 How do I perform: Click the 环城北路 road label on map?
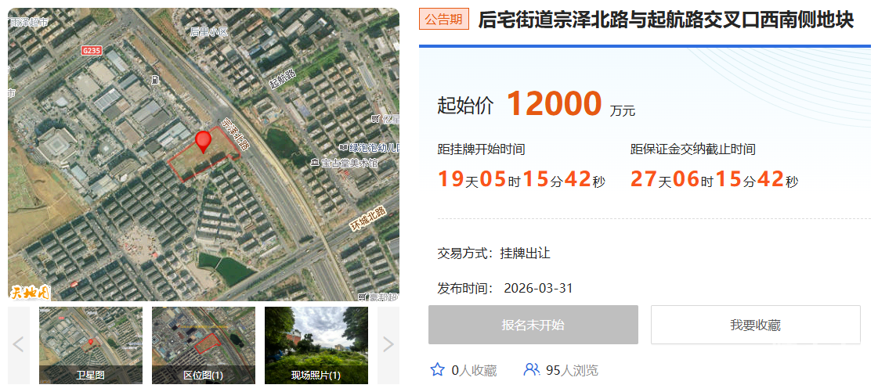[x=367, y=218]
